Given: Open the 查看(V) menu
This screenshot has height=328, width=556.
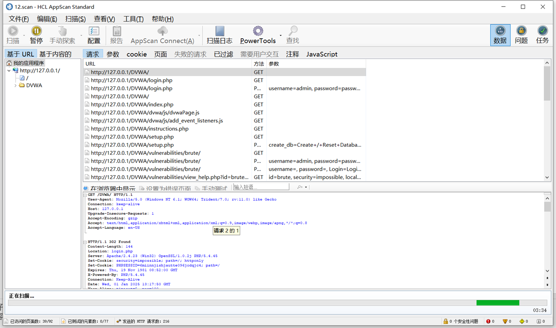Looking at the screenshot, I should [x=104, y=19].
